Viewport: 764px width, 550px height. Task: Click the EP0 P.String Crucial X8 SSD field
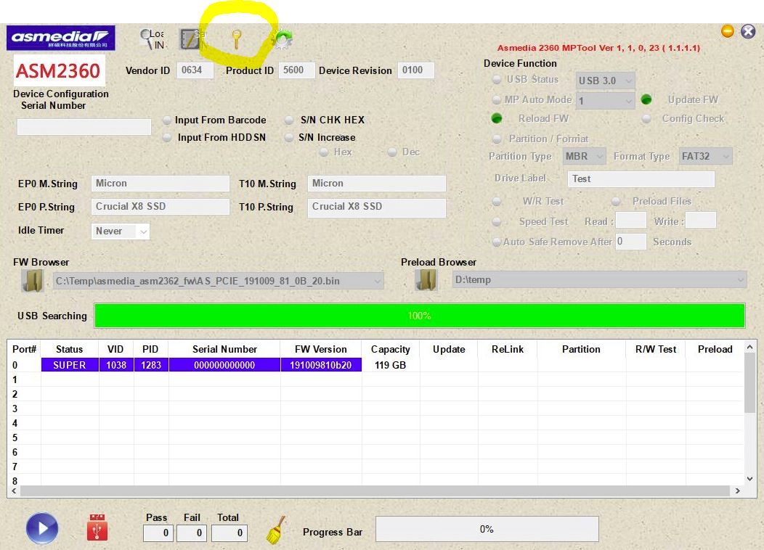click(160, 206)
